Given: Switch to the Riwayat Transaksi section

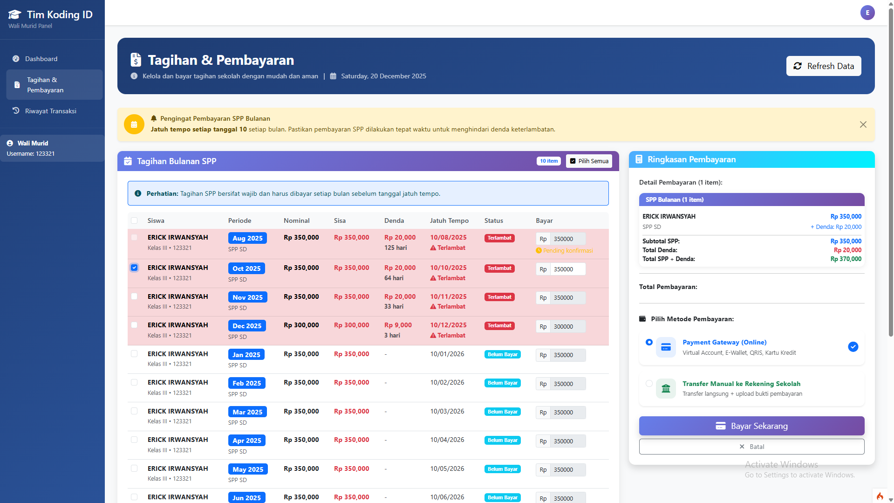Looking at the screenshot, I should point(51,111).
